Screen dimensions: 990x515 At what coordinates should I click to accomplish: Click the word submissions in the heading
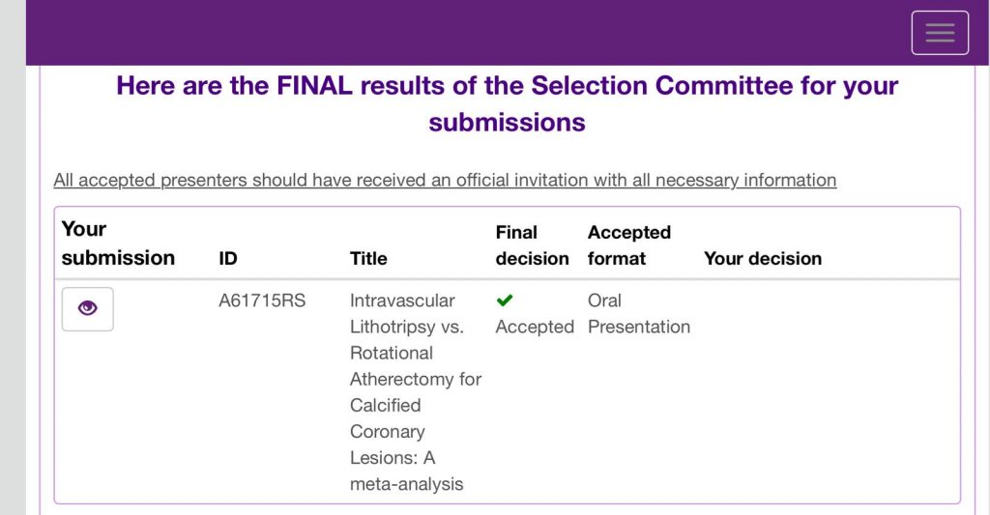[507, 123]
